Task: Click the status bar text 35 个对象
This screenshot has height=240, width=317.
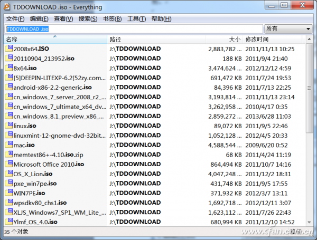Action: 16,232
